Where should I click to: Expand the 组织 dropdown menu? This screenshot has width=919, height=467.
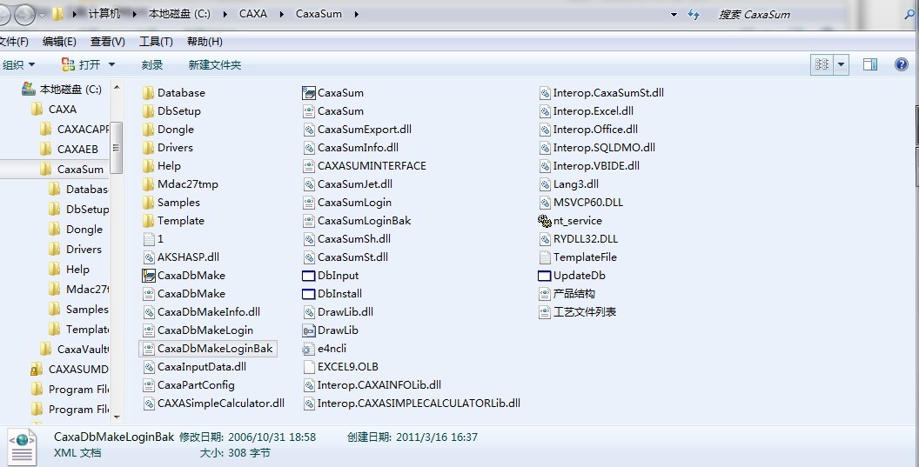tap(19, 64)
